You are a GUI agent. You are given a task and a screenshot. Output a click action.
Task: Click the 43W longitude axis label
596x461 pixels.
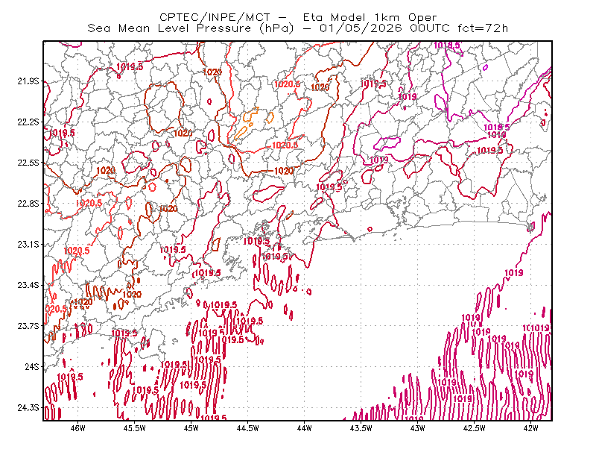(x=417, y=428)
